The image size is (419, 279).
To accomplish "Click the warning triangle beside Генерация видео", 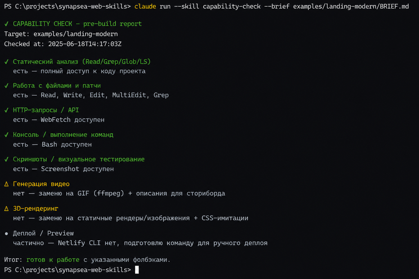I will (x=7, y=184).
